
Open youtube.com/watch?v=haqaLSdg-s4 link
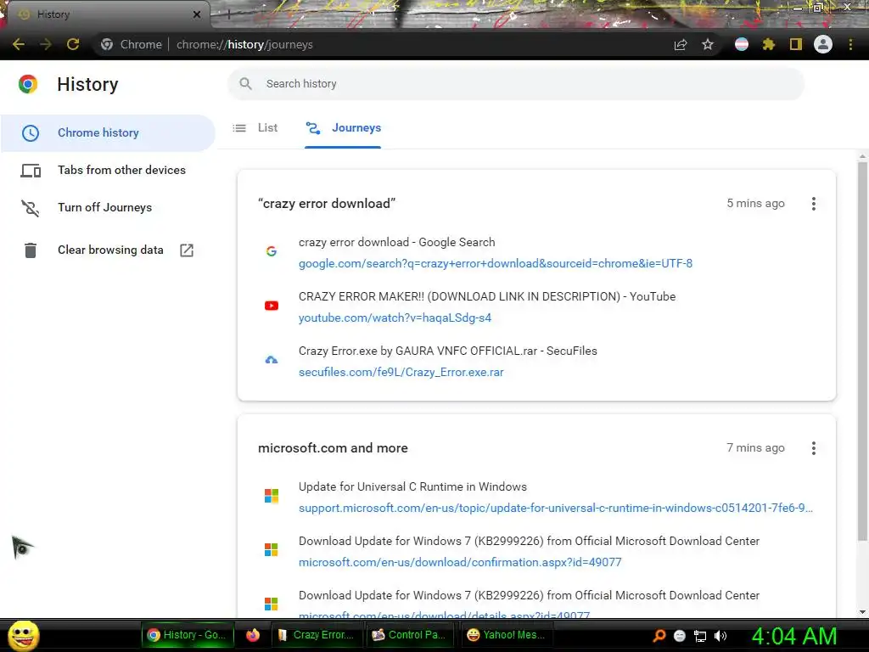tap(395, 318)
